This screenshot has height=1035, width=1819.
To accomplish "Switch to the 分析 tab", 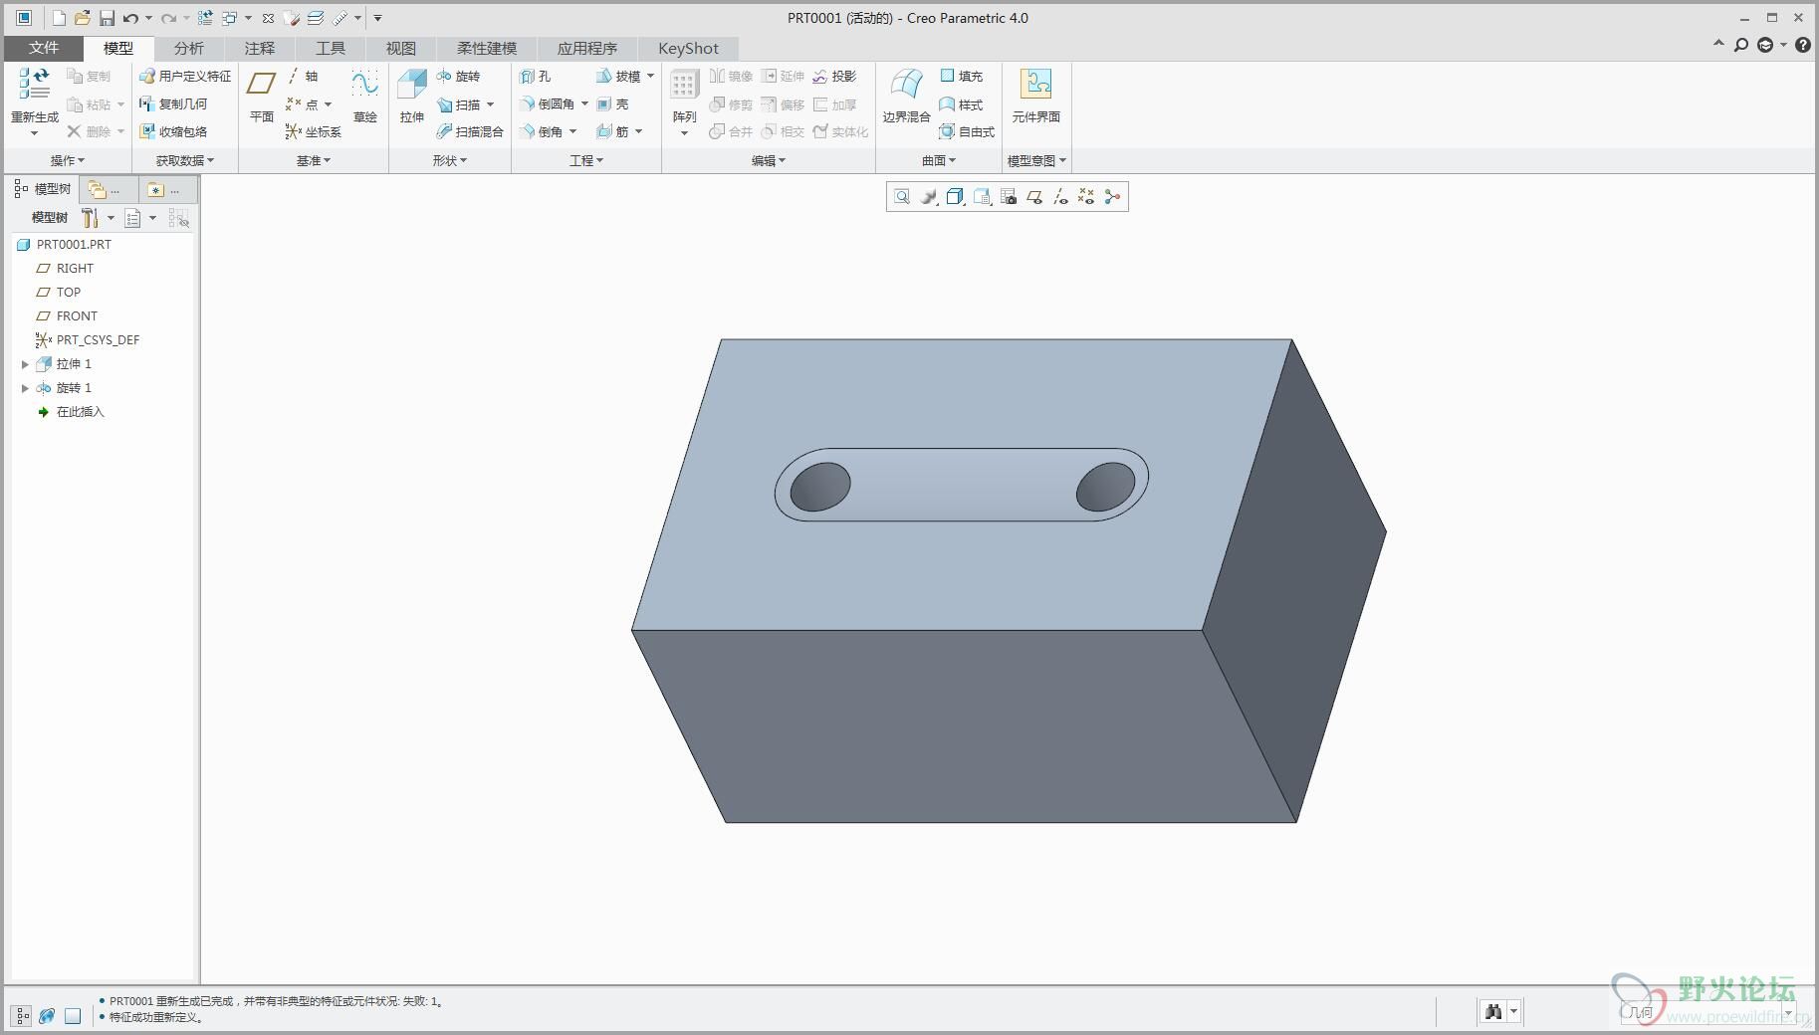I will coord(188,48).
